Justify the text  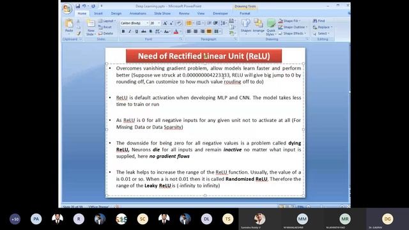(209, 31)
